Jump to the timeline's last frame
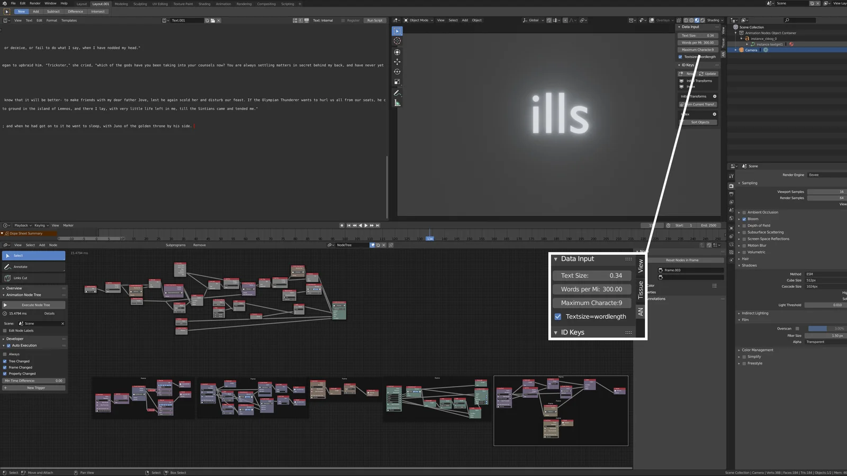Image resolution: width=847 pixels, height=476 pixels. coord(377,225)
